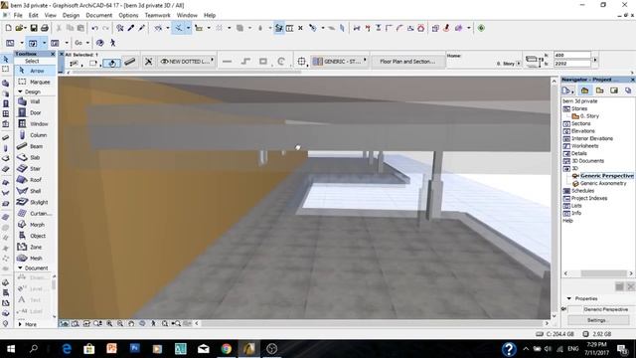Expand the More section in Toolbox

point(20,324)
